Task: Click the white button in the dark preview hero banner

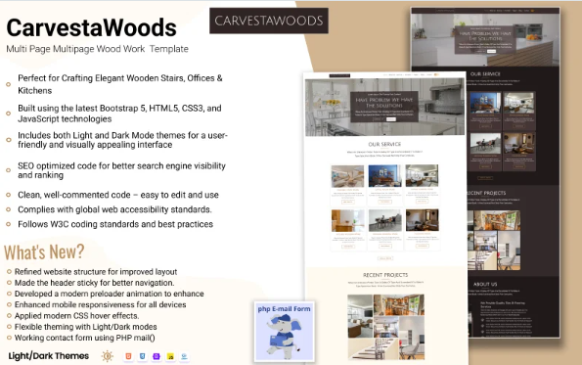Action: pyautogui.click(x=491, y=51)
